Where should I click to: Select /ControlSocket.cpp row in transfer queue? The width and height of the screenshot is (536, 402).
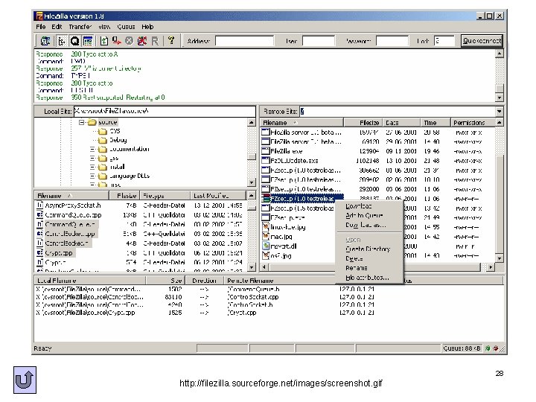pos(253,297)
